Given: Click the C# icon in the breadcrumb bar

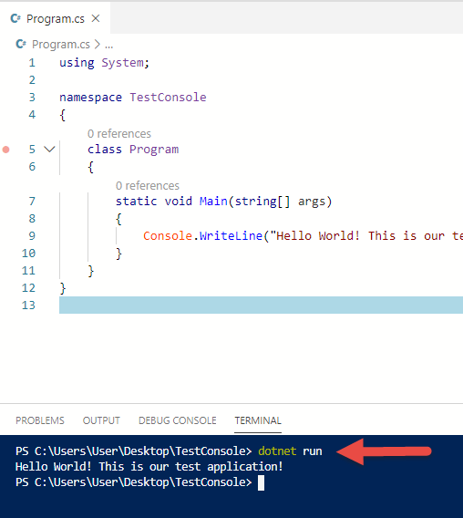Looking at the screenshot, I should [21, 44].
